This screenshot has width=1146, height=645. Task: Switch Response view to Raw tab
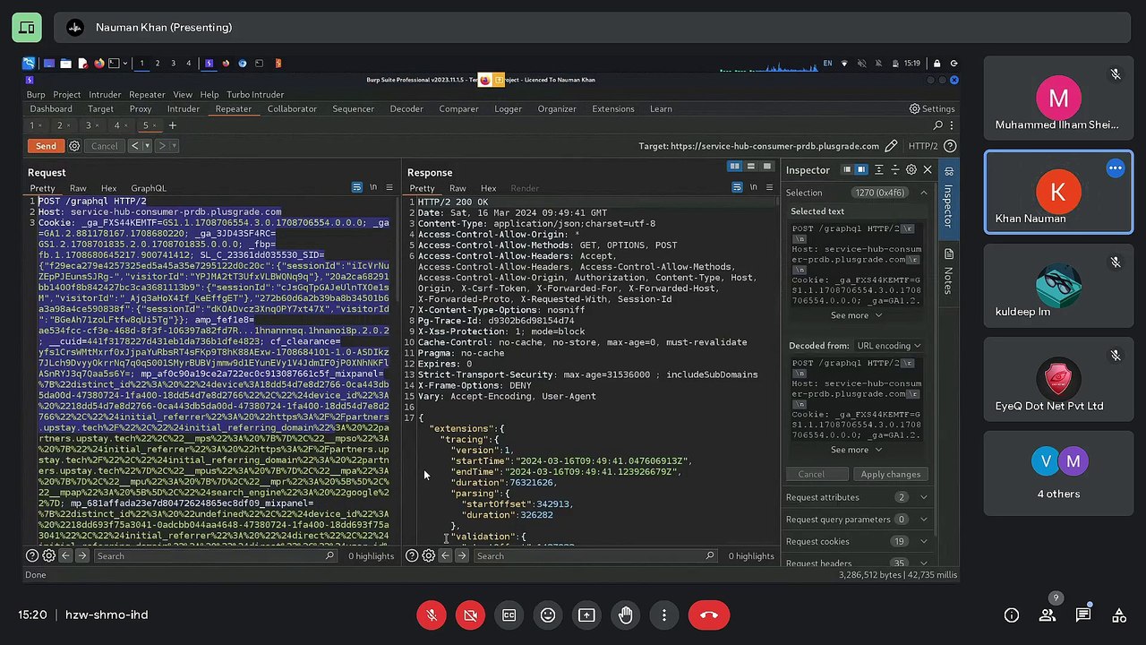point(458,188)
